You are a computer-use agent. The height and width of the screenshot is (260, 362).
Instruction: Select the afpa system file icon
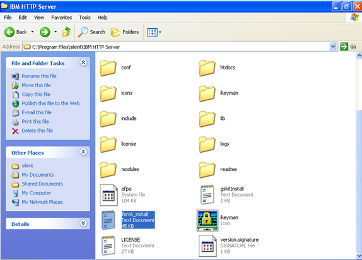pos(108,195)
